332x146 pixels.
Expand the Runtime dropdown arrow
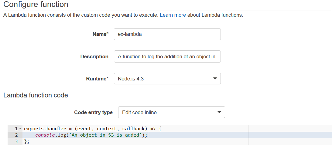215,79
